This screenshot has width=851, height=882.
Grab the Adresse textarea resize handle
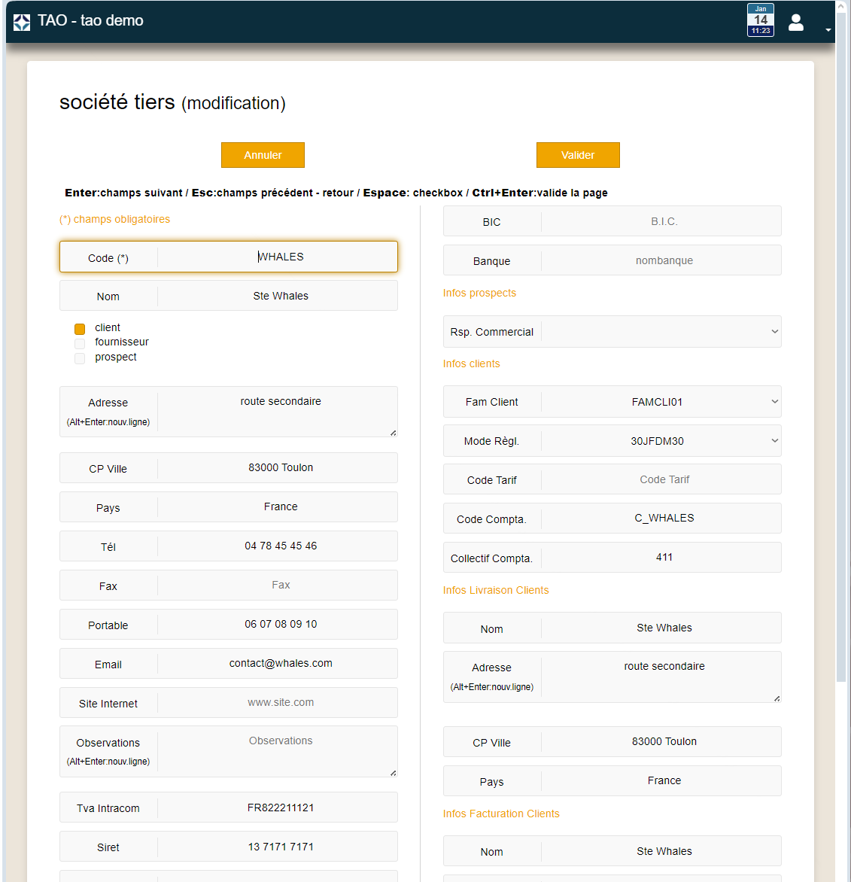point(393,432)
